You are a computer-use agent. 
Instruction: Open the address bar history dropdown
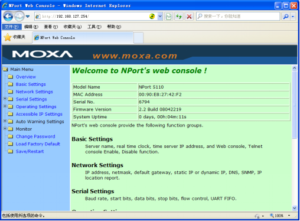coord(160,17)
